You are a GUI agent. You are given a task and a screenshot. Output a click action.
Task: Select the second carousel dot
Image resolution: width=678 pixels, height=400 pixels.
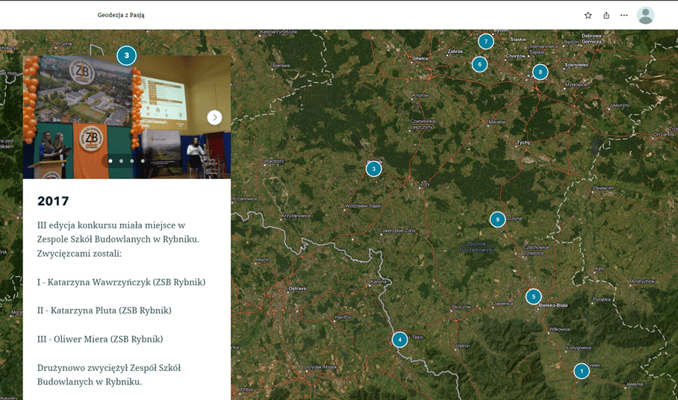121,160
